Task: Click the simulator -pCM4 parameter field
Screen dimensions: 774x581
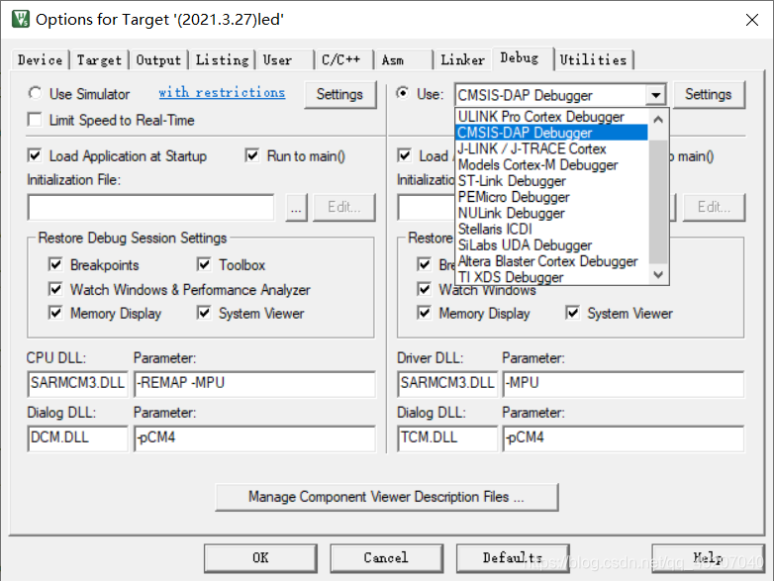Action: point(254,437)
